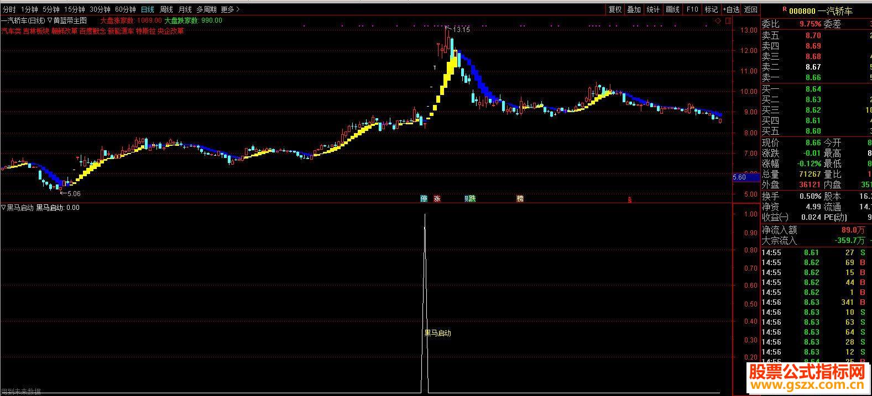Open 黑马启动 indicator dropdown triangle
The height and width of the screenshot is (396, 872).
click(3, 208)
